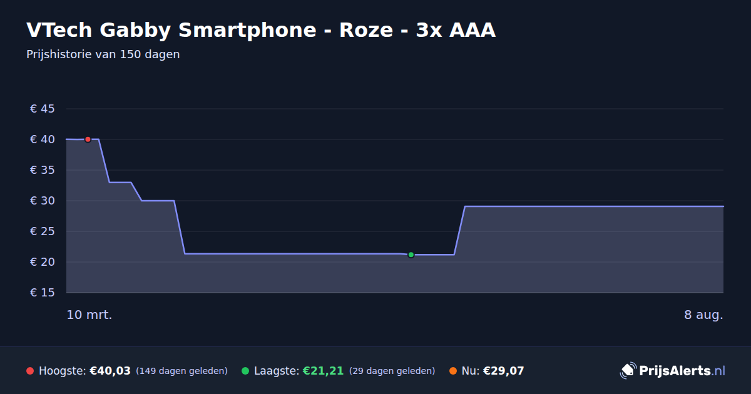This screenshot has height=394, width=751.
Task: Open the PrijsAlerts.nl brand link
Action: coord(673,371)
